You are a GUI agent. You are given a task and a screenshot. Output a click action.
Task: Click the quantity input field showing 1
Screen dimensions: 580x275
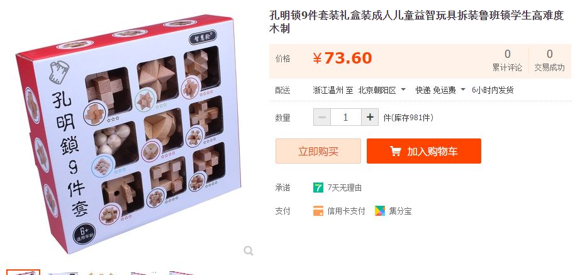[346, 117]
